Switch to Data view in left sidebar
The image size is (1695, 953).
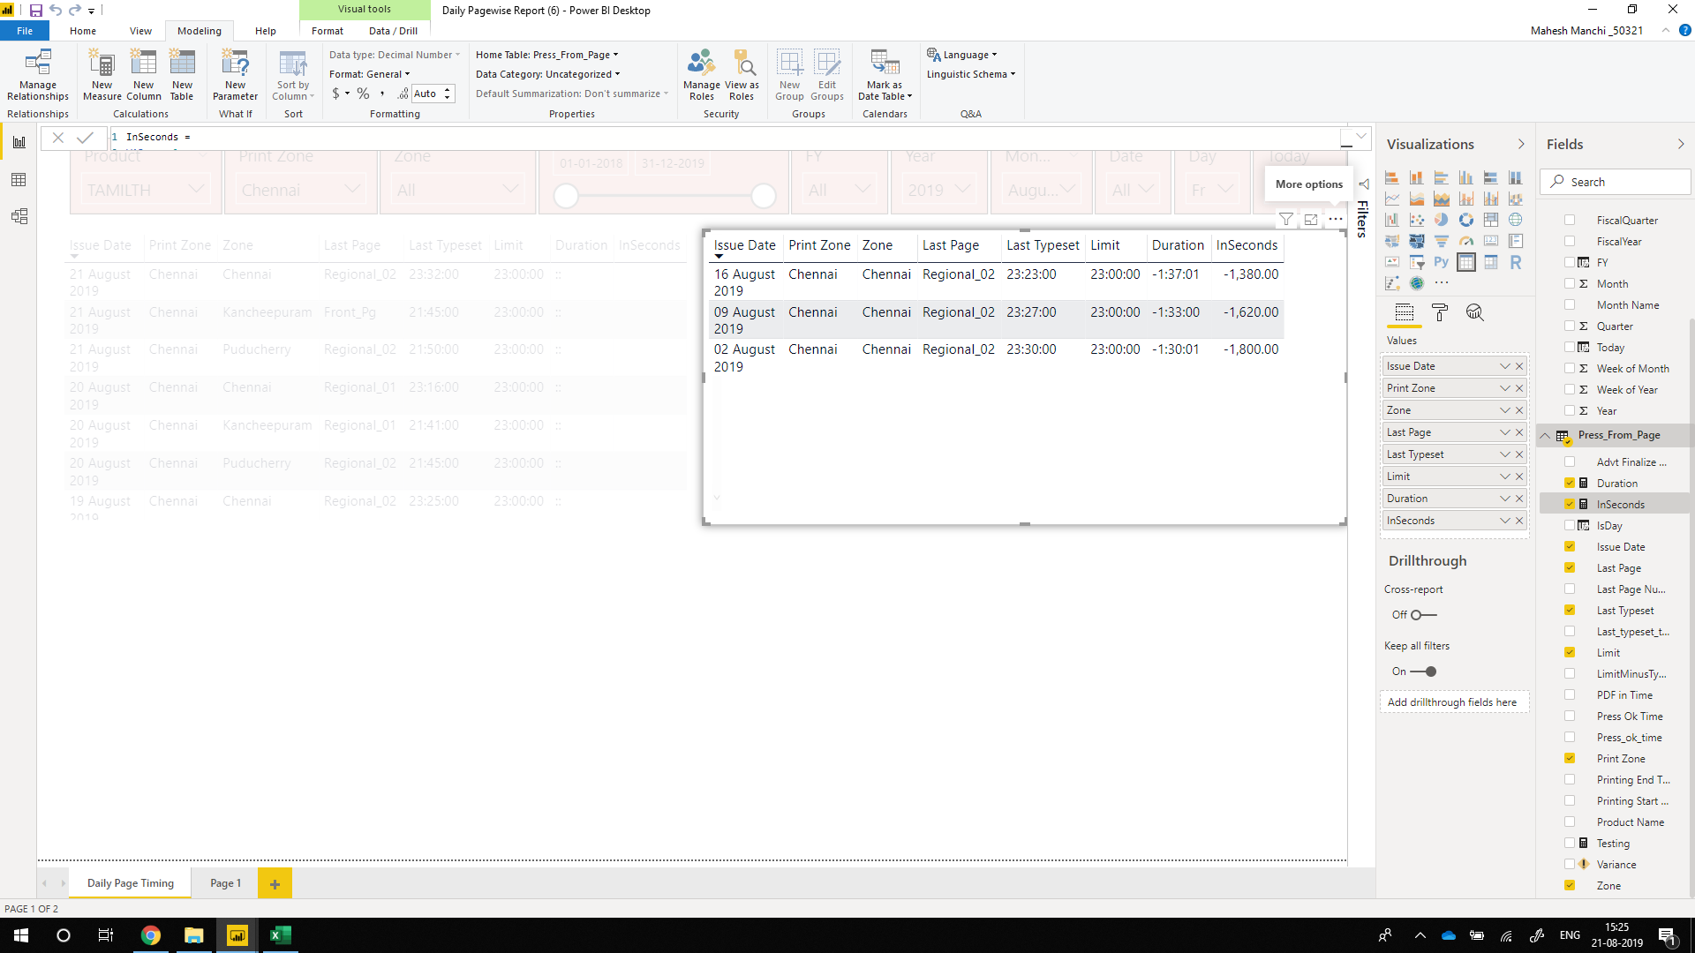19,180
